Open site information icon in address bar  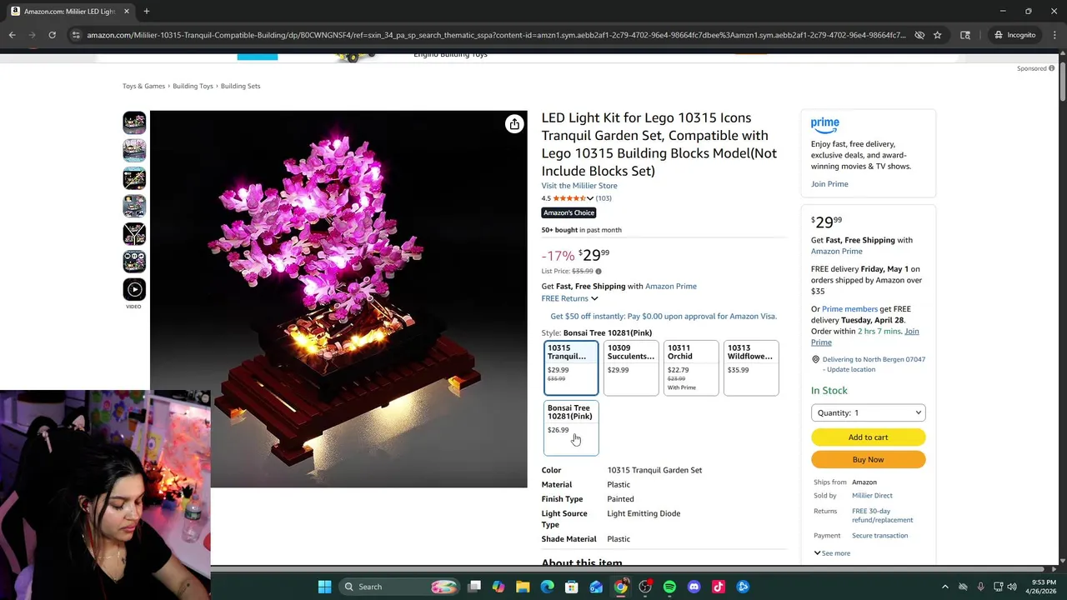click(x=76, y=35)
